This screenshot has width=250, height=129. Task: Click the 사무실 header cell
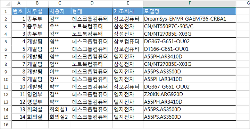tap(37, 11)
